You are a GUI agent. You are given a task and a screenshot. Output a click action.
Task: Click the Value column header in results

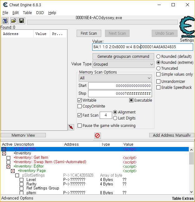click(x=42, y=34)
